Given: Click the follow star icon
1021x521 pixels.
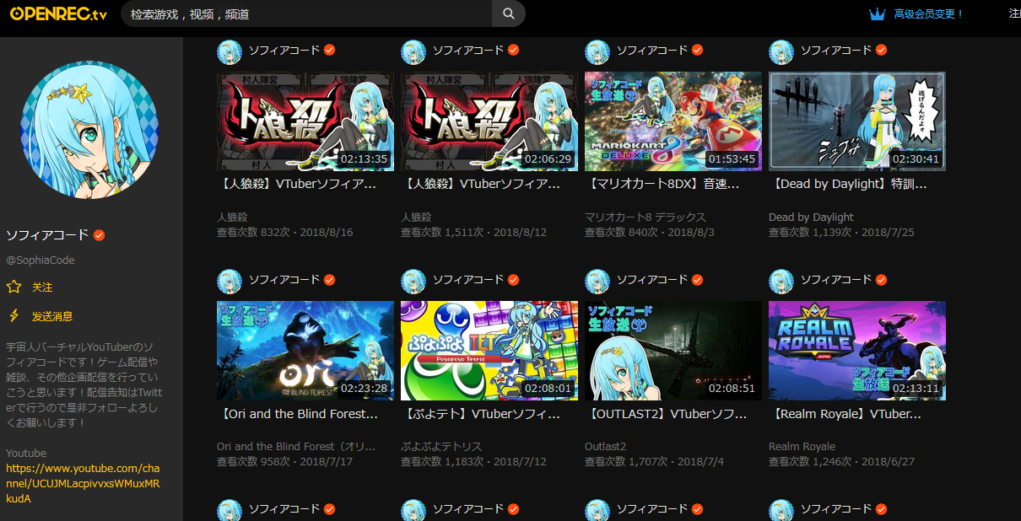Looking at the screenshot, I should 14,287.
